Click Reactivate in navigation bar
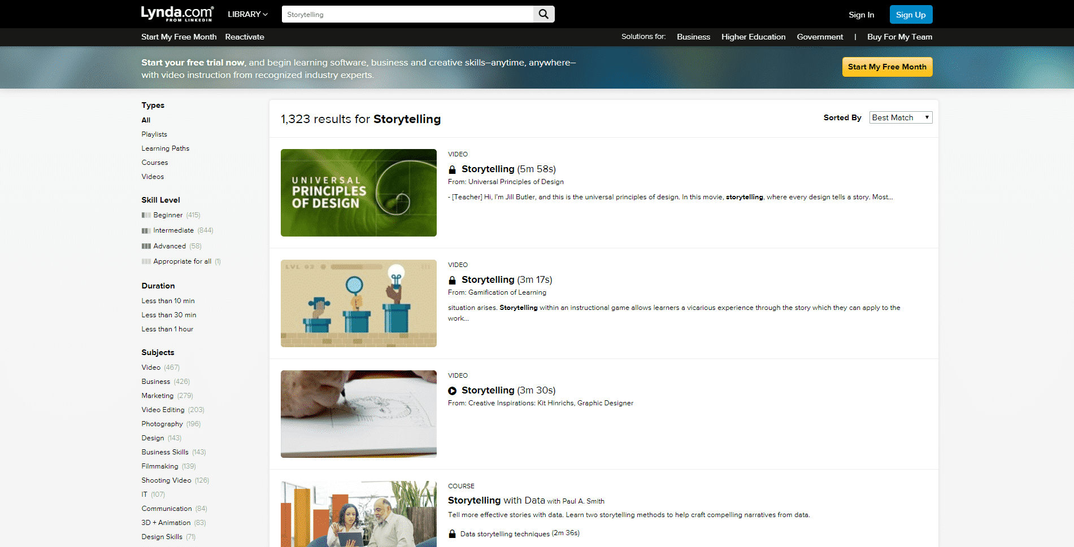 (245, 37)
